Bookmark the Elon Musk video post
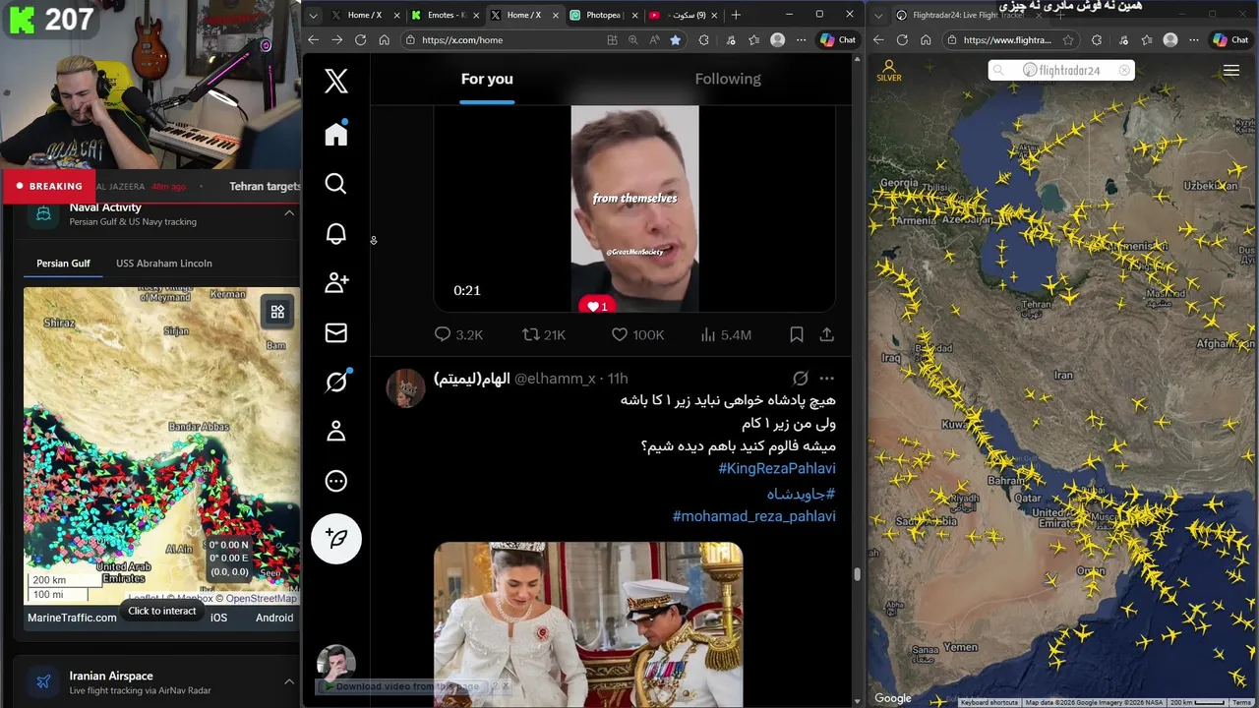Screen dimensions: 1259x708 pos(797,335)
